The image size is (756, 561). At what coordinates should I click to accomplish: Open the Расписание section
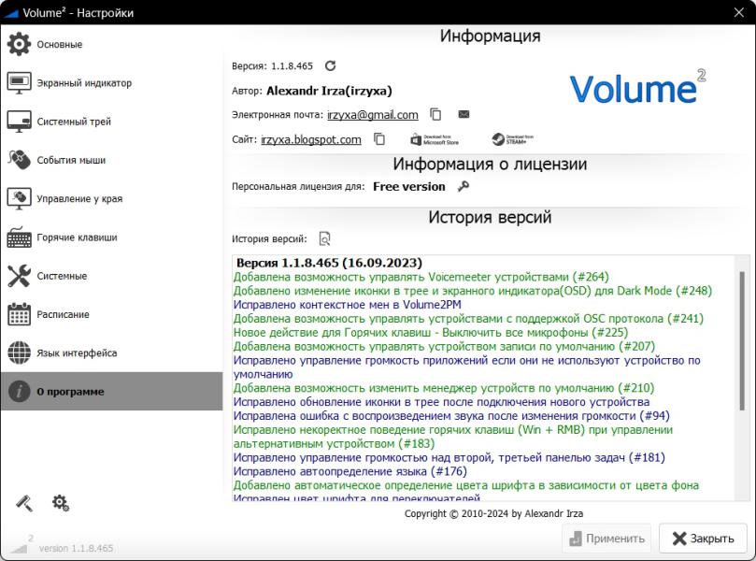click(x=111, y=314)
